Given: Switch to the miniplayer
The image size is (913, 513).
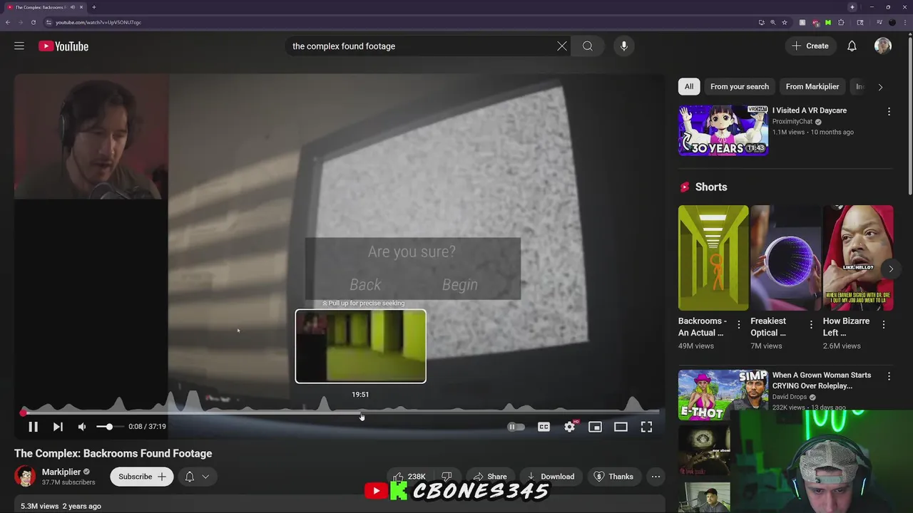Looking at the screenshot, I should coord(595,427).
